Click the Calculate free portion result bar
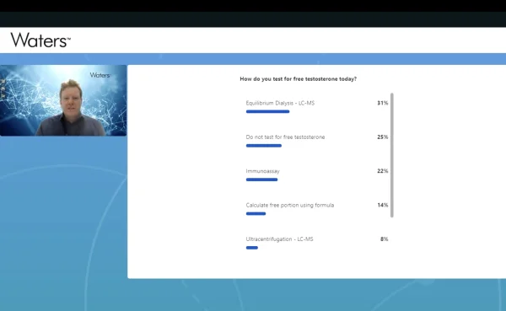 coord(256,213)
